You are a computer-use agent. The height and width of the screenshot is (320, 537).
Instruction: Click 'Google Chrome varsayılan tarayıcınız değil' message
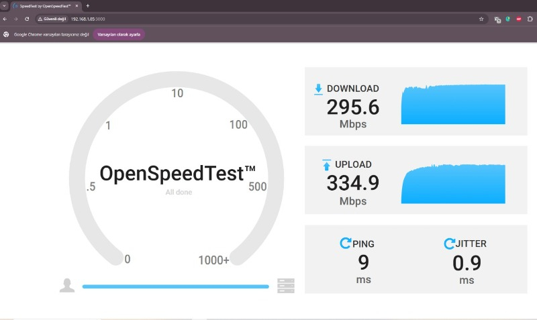tap(52, 35)
